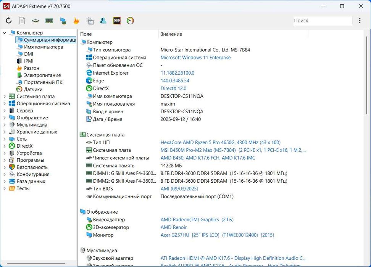The image size is (371, 267).
Task: Expand the DirectX tree node
Action: pyautogui.click(x=5, y=146)
